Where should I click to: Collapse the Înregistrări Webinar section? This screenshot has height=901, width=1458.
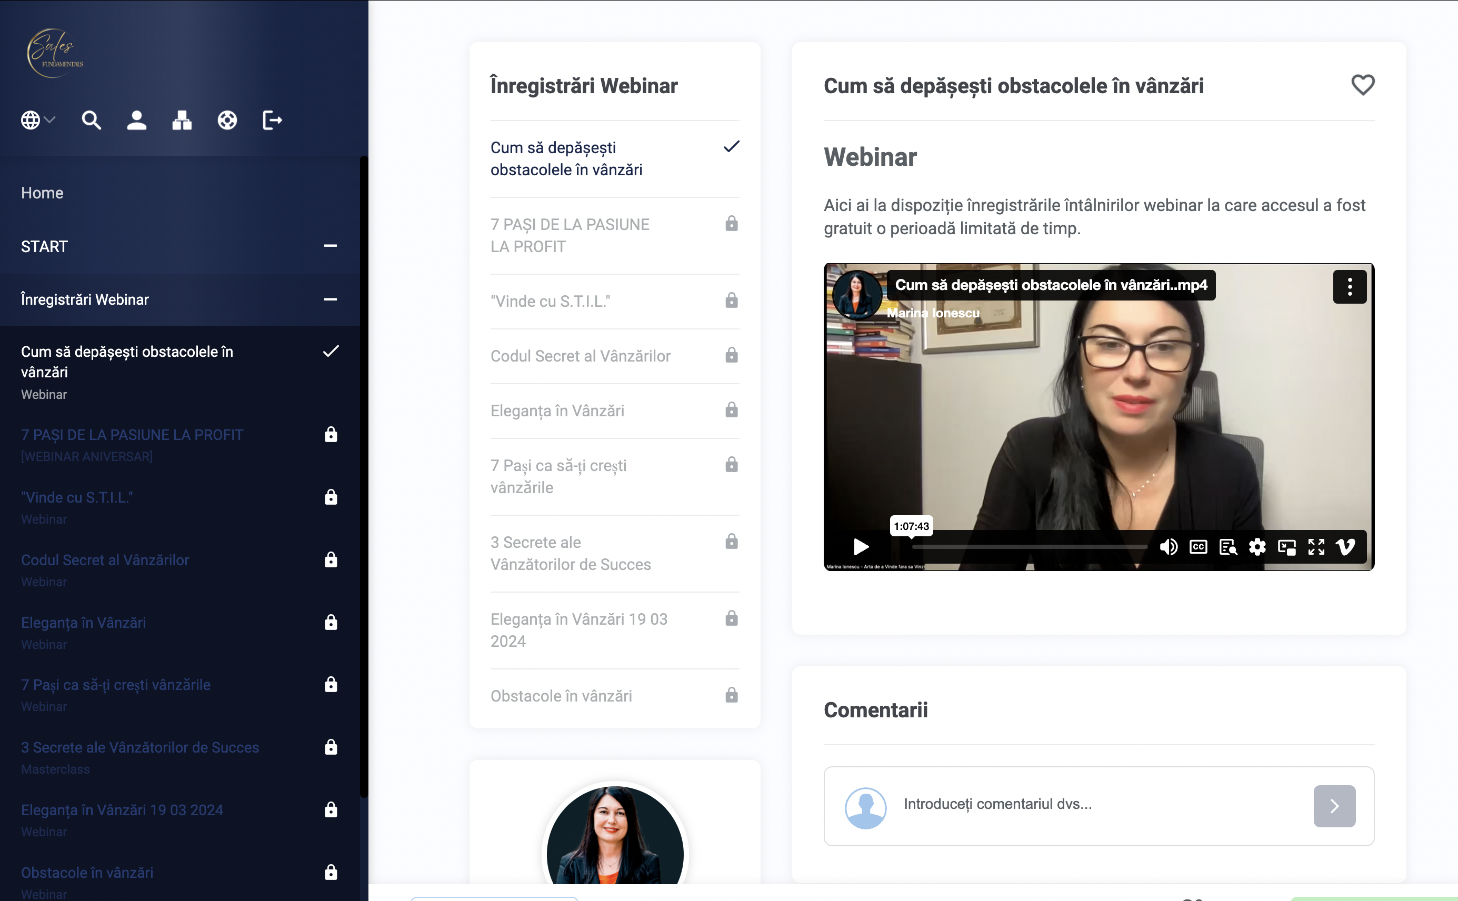point(331,299)
